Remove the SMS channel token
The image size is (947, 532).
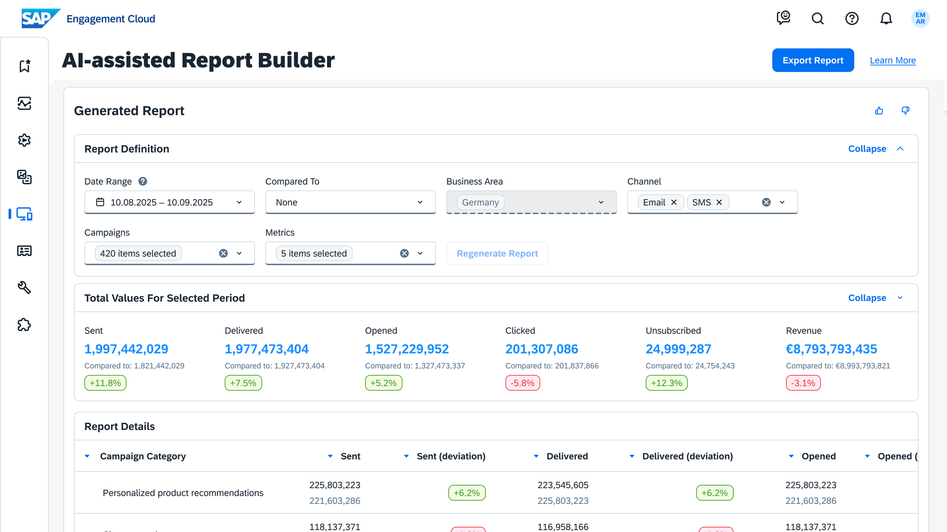click(719, 202)
